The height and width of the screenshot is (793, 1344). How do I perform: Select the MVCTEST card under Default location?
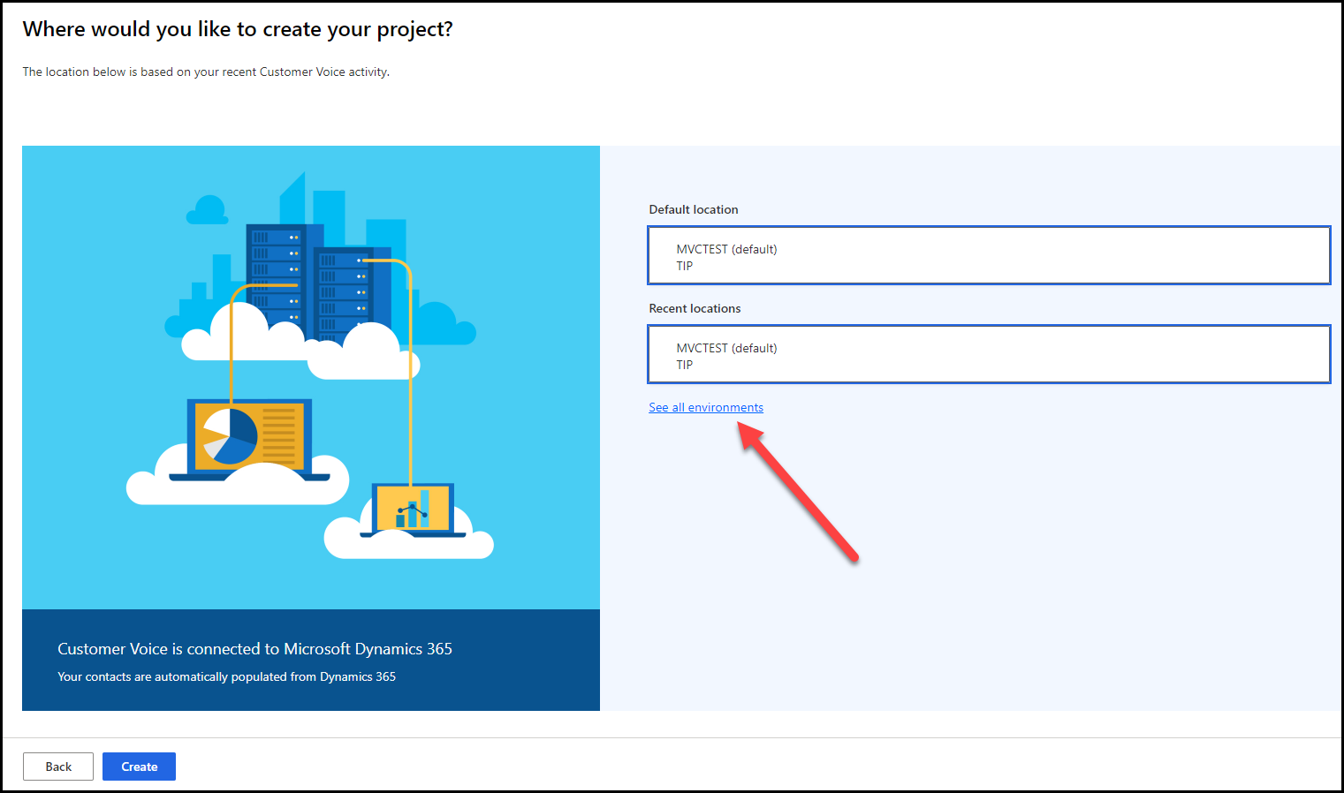[989, 255]
